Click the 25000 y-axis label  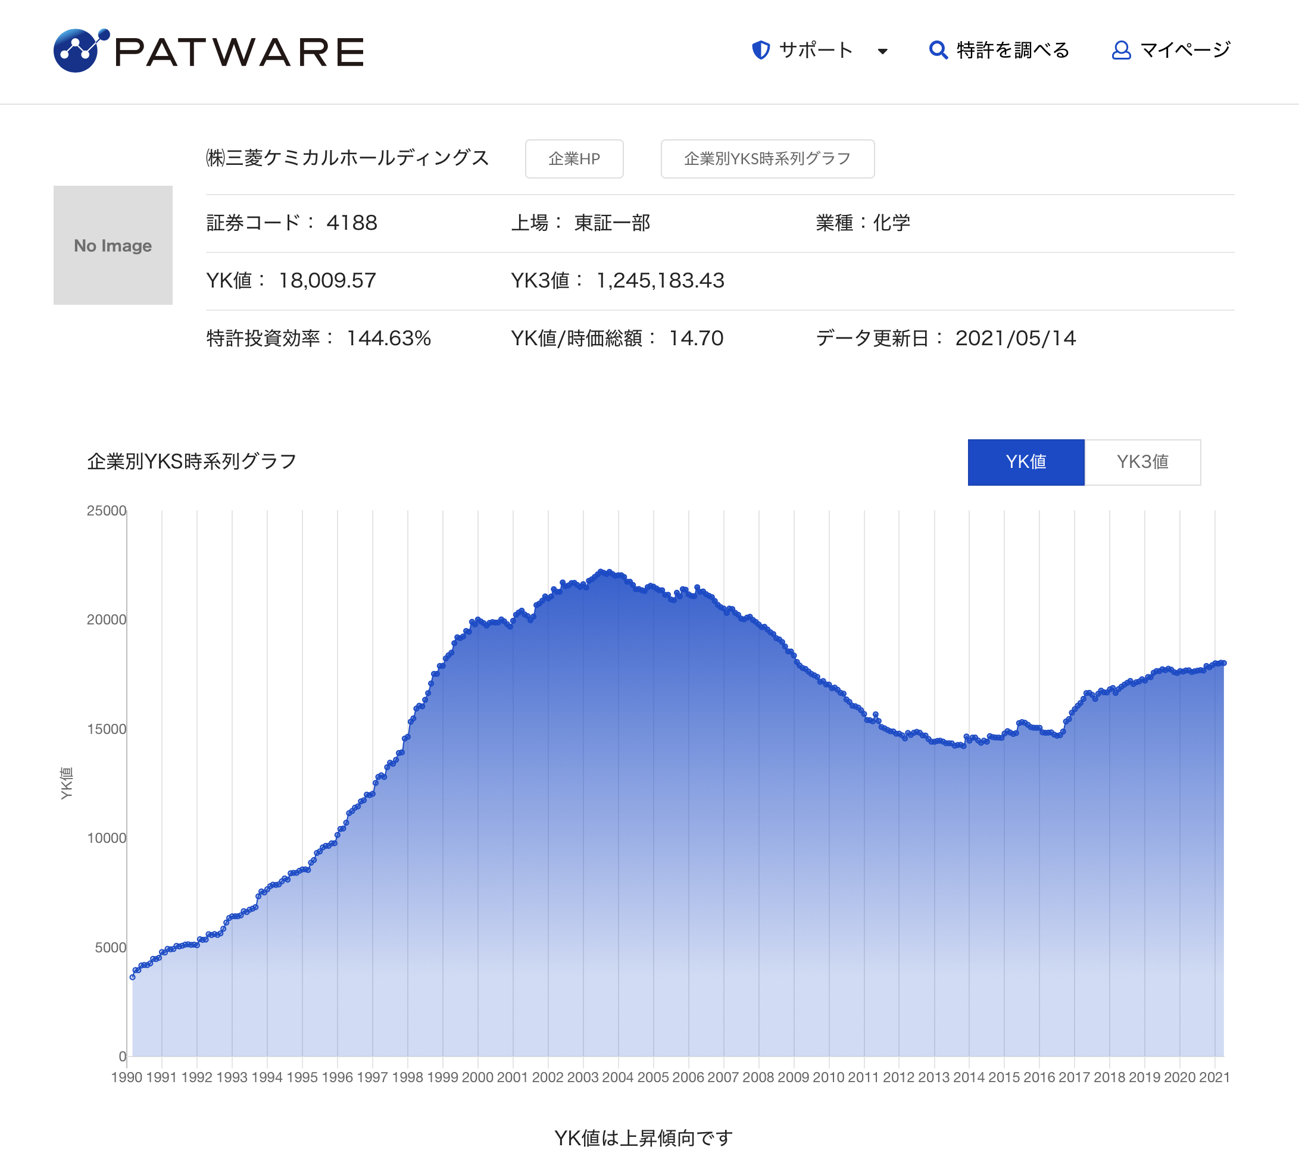(107, 511)
